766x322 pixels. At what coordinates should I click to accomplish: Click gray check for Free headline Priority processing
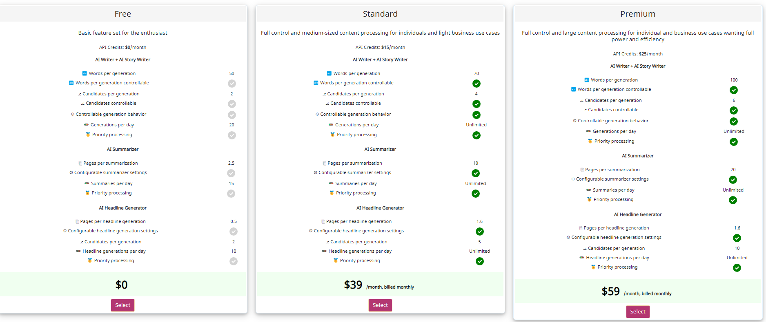pyautogui.click(x=234, y=261)
